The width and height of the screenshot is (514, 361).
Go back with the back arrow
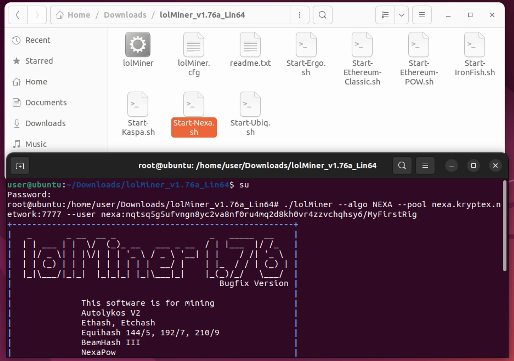pos(17,15)
